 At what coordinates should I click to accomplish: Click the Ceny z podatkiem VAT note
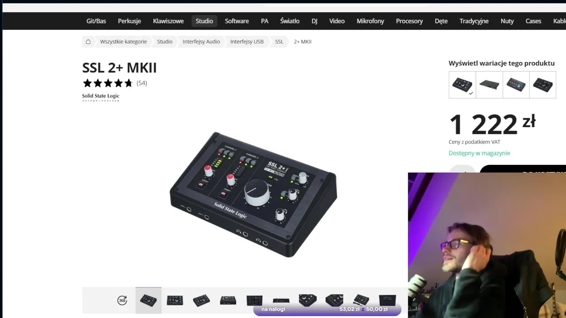(x=474, y=142)
